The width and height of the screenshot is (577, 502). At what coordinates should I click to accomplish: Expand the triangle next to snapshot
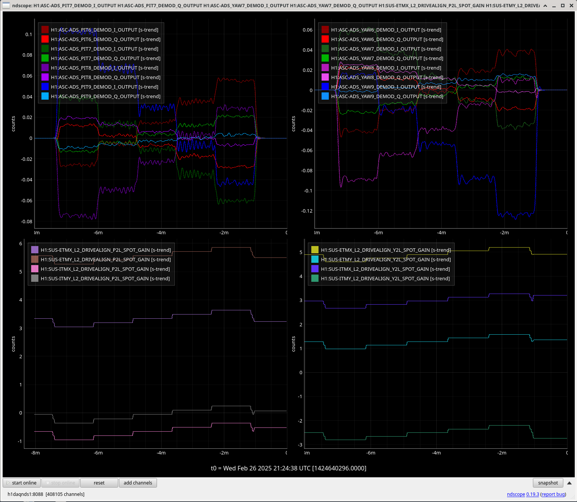(569, 483)
